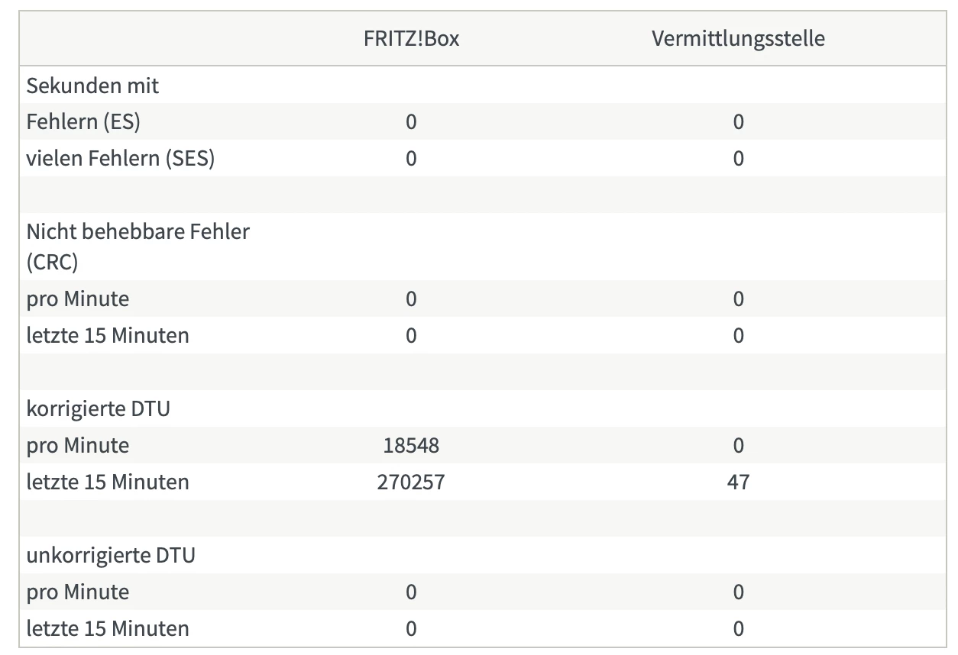Click the Vermittlungsstelle column header
The width and height of the screenshot is (958, 655).
(737, 39)
